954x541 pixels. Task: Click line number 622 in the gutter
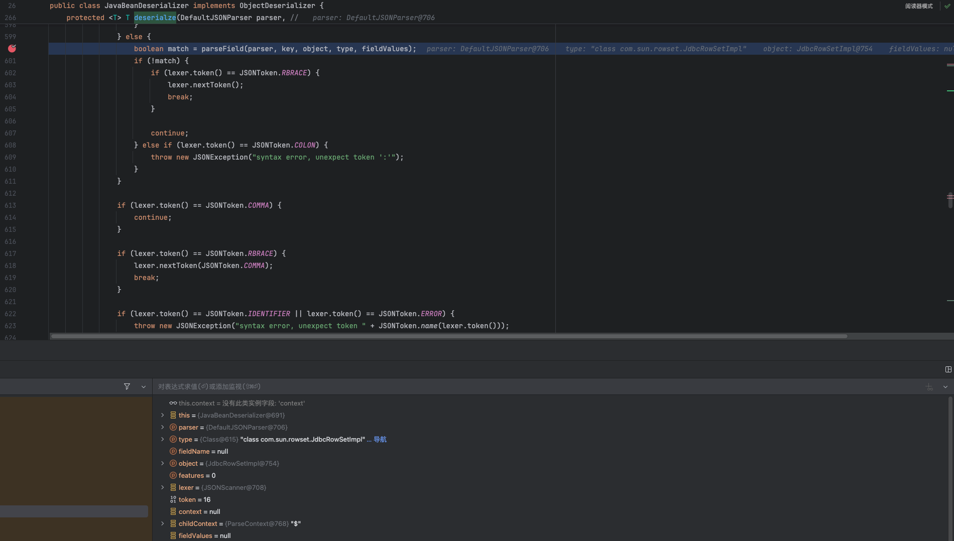coord(10,314)
